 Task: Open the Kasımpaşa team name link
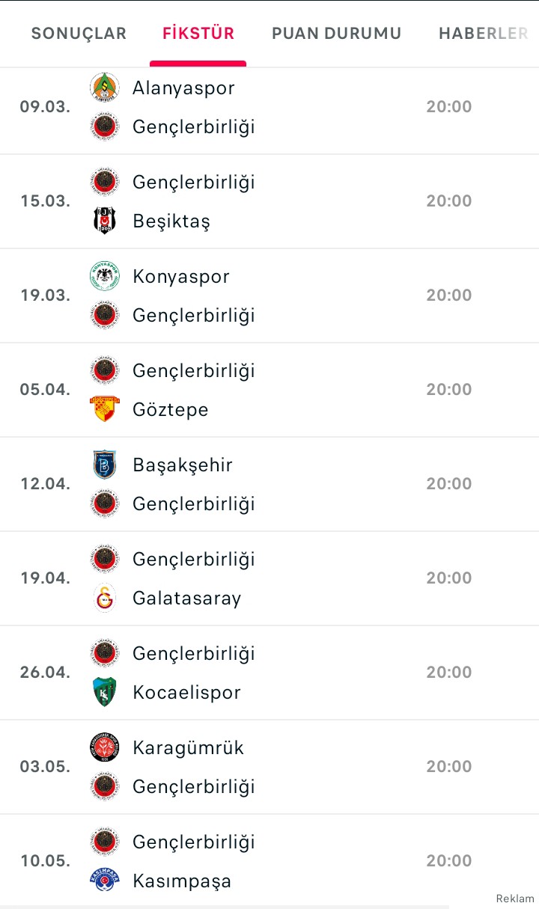(x=182, y=881)
